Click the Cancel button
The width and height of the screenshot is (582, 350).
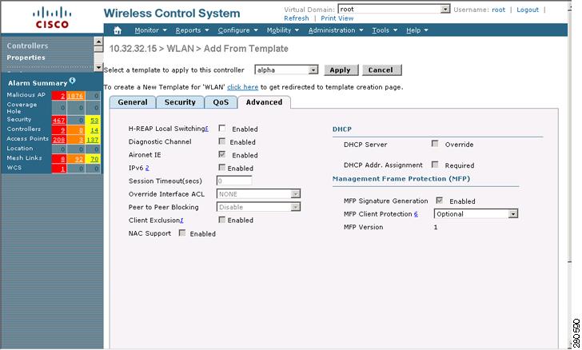381,70
